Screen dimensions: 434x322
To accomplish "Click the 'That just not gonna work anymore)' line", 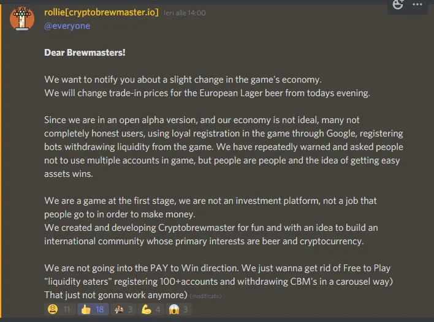I will (116, 295).
